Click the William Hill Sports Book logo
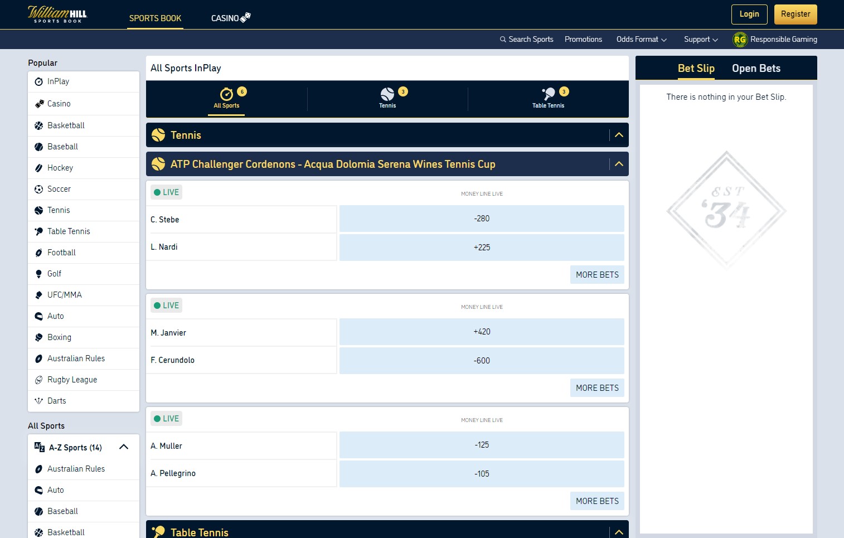 point(57,14)
